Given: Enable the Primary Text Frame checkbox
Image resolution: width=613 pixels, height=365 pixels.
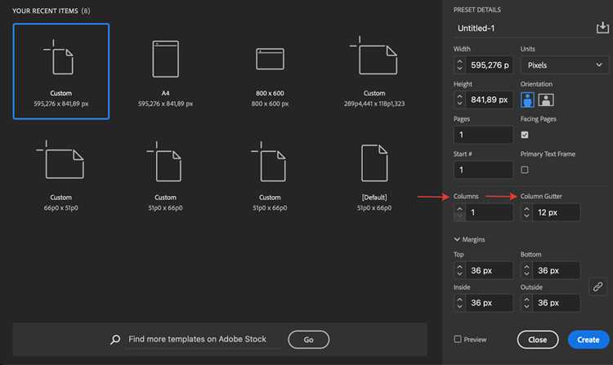Looking at the screenshot, I should click(525, 170).
